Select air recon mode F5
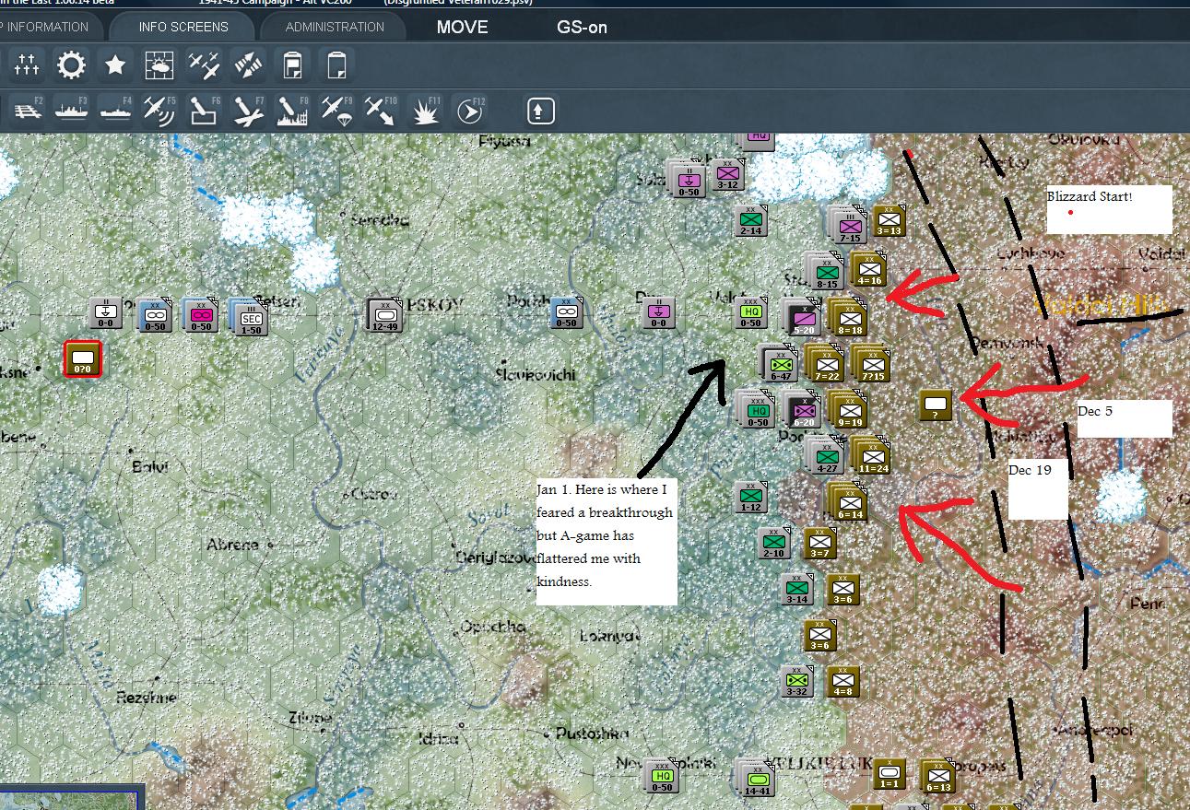Screen dimensions: 1190x810 tap(159, 111)
